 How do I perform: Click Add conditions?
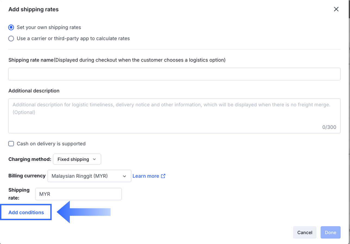pos(26,213)
